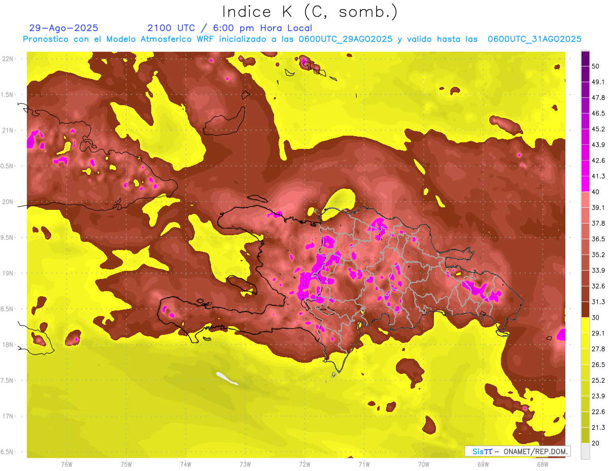Click the '75W' longitude label
Viewport: 609px width, 471px height.
click(126, 464)
